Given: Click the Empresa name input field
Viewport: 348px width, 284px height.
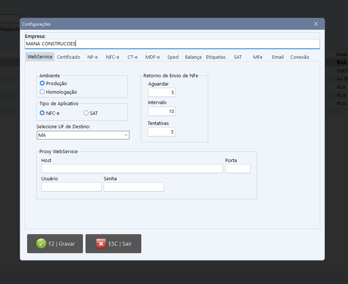Looking at the screenshot, I should coord(172,44).
